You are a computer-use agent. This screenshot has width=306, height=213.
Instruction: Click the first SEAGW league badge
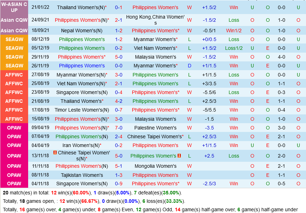coord(14,39)
